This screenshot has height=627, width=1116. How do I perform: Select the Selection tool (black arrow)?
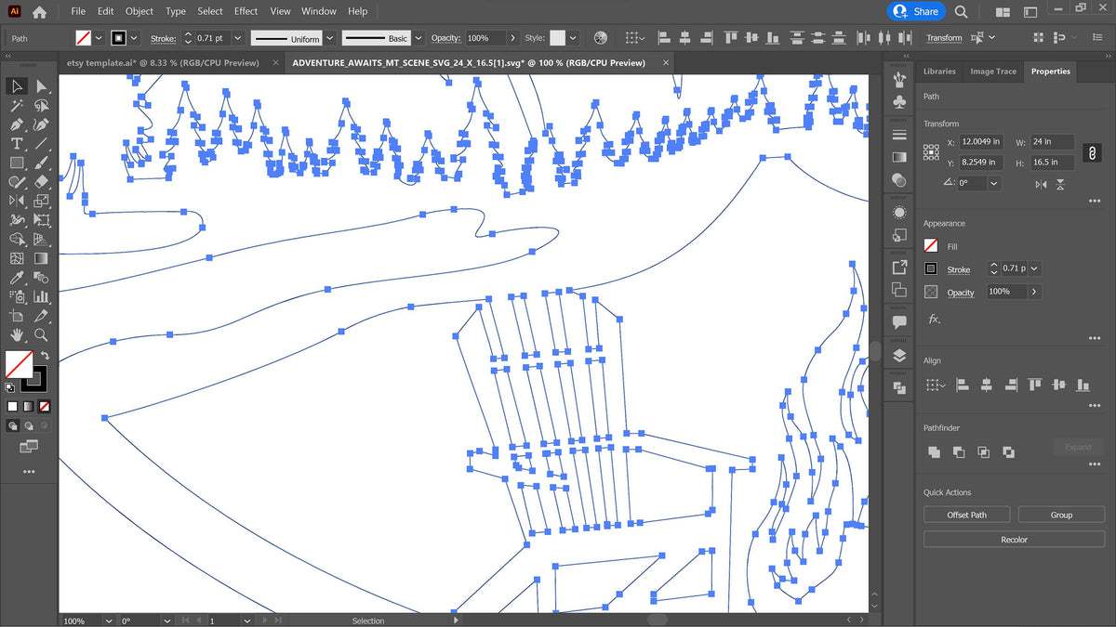17,86
